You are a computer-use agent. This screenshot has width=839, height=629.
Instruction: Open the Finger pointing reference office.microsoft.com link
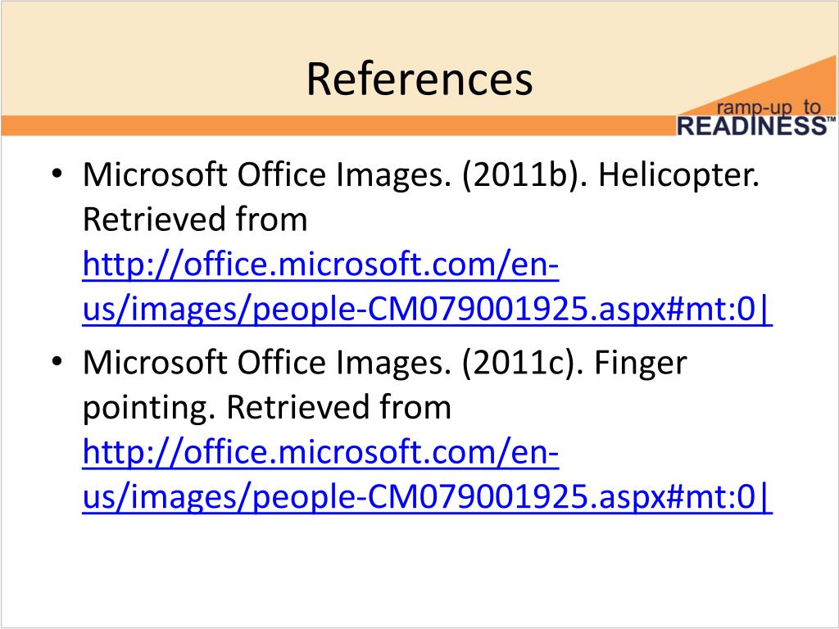point(320,452)
